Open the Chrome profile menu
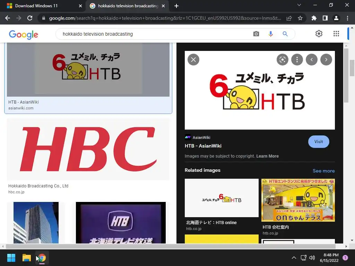The image size is (355, 266). [x=336, y=18]
